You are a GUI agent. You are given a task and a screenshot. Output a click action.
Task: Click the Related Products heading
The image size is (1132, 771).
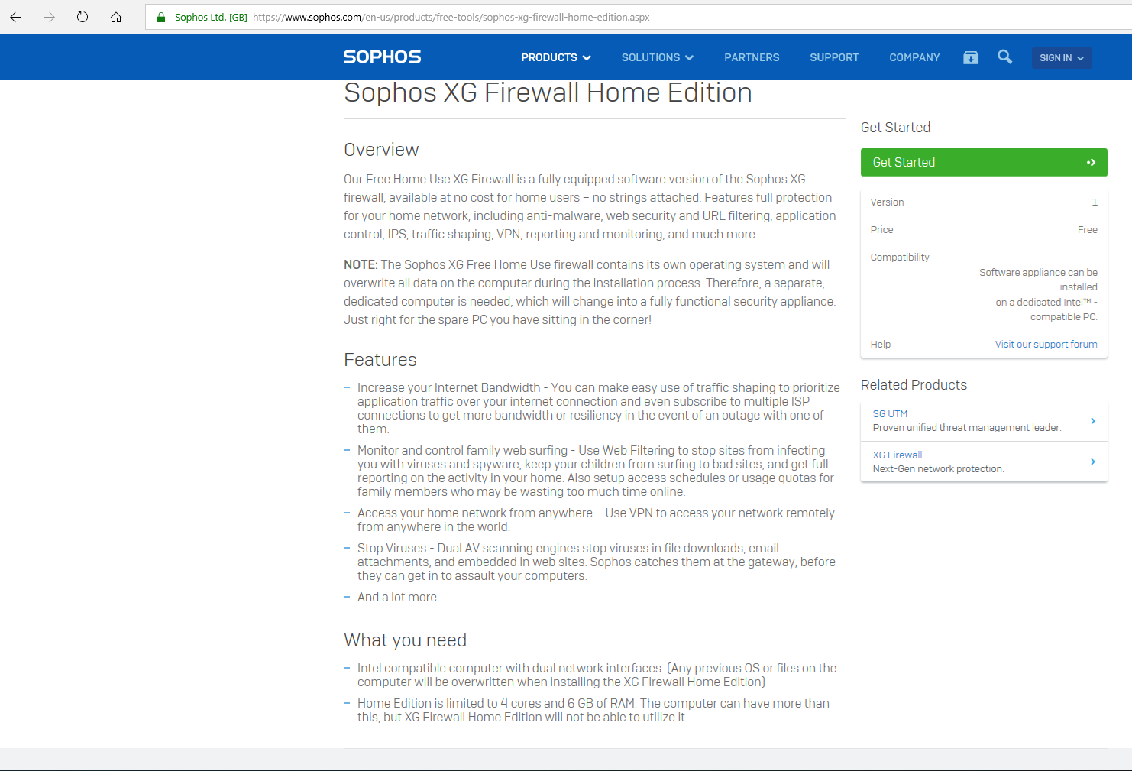[x=914, y=385]
